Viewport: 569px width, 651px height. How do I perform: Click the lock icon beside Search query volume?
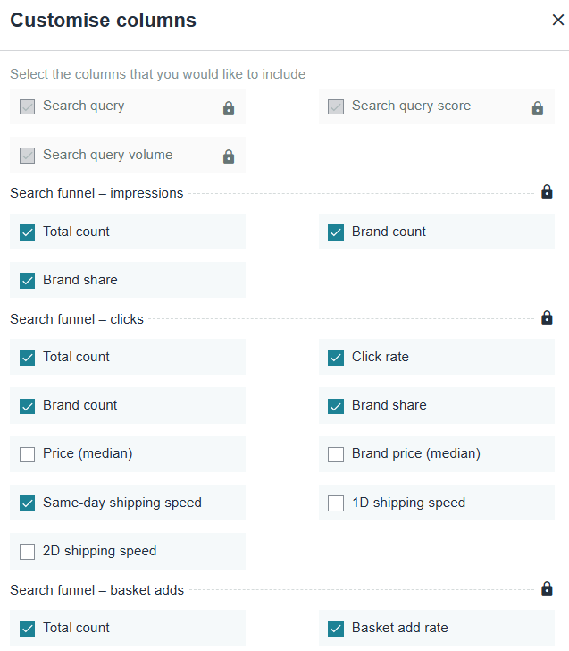[229, 156]
